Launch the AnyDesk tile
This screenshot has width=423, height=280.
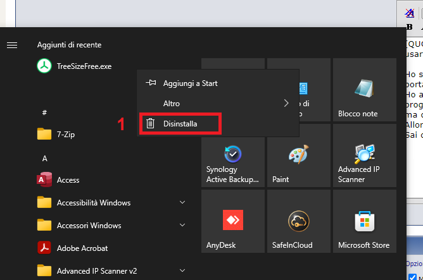point(233,221)
